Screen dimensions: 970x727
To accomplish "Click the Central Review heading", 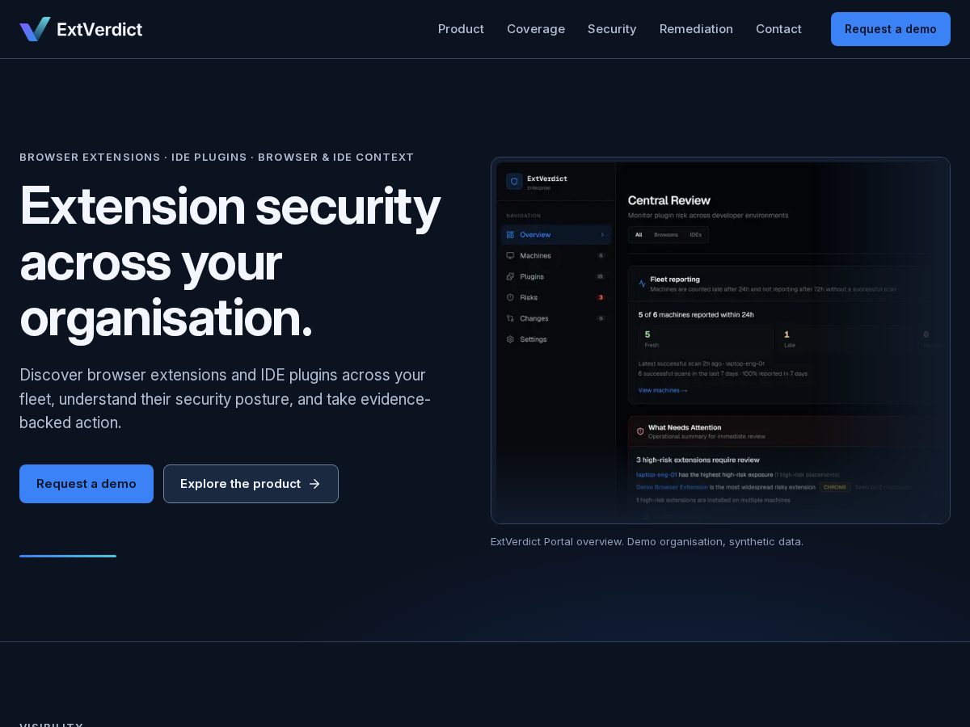I will pos(669,200).
